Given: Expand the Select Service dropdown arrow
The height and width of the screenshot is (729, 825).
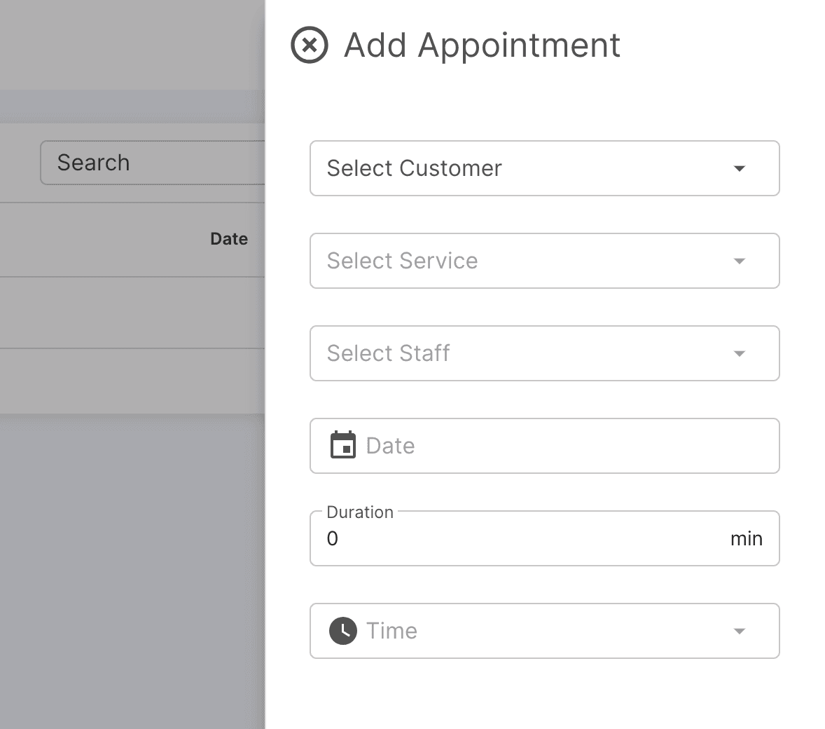Looking at the screenshot, I should coord(739,261).
